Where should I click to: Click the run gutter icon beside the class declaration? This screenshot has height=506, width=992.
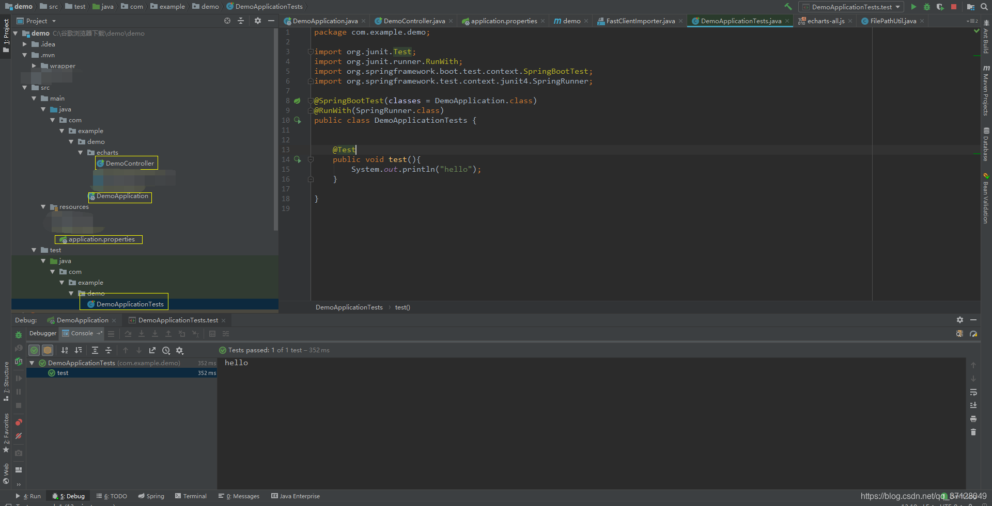298,120
